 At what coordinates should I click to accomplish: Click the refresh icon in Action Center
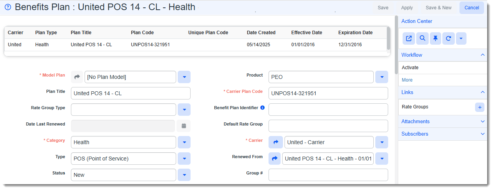[449, 38]
